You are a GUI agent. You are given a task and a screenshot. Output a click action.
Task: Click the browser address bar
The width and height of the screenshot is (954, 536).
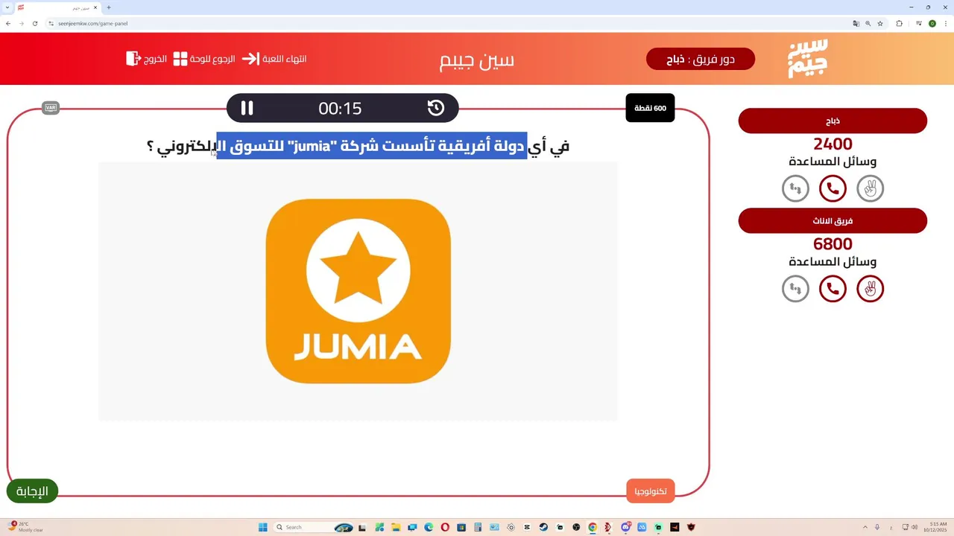pos(447,23)
